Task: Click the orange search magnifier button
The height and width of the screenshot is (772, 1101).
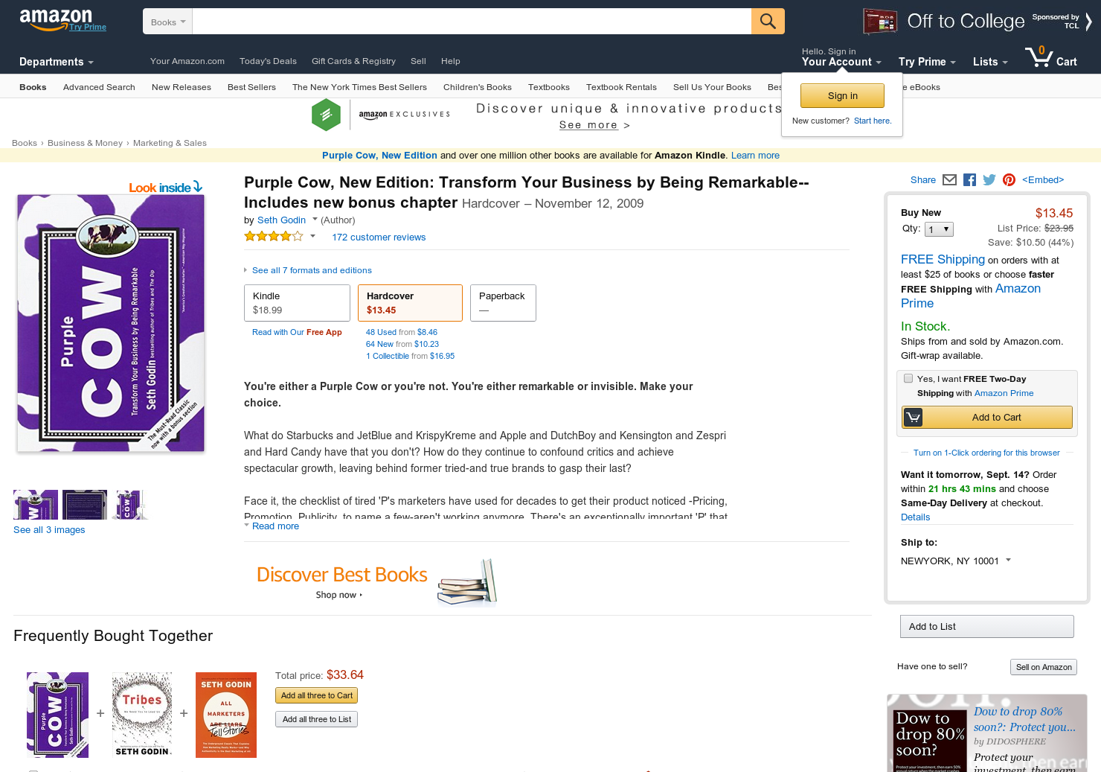Action: point(768,21)
